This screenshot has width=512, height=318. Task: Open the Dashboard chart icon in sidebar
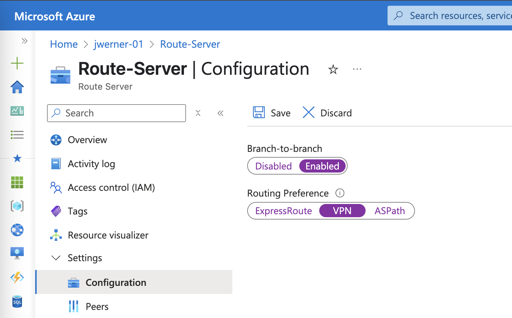[x=17, y=111]
